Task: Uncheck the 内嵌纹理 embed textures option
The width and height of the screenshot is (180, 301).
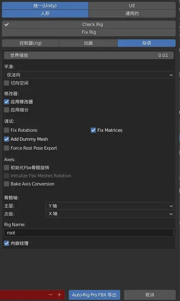Action: click(x=7, y=243)
